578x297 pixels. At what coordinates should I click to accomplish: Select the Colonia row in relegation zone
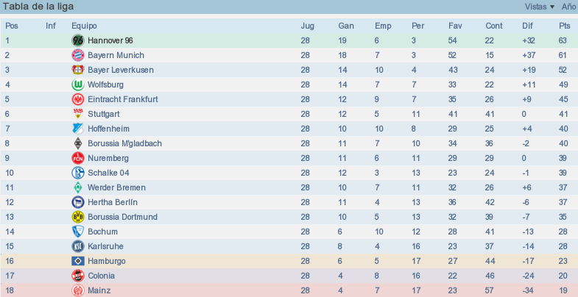tap(289, 276)
